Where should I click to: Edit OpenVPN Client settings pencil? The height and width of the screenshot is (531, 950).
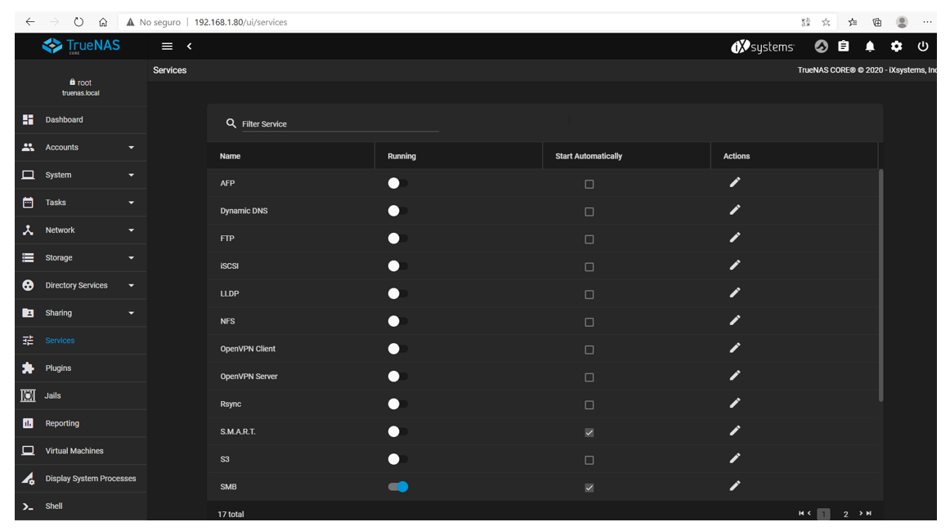click(734, 348)
